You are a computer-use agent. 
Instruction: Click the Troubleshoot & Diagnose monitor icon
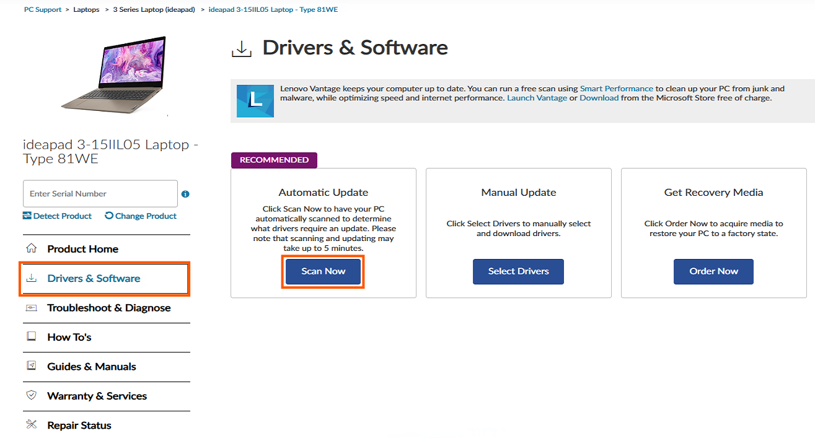pos(32,308)
